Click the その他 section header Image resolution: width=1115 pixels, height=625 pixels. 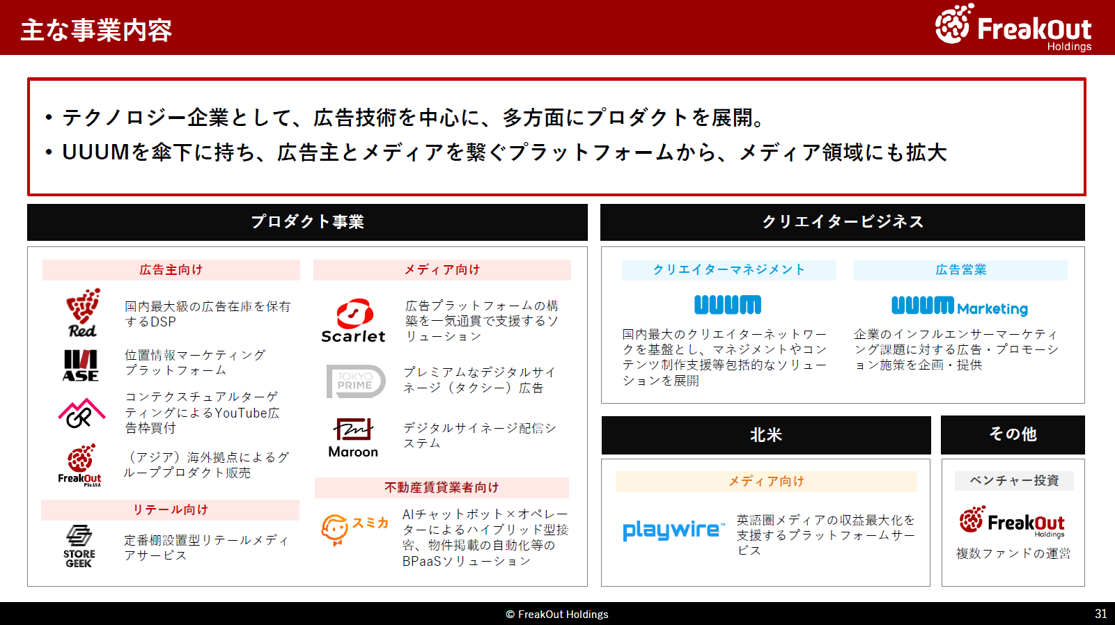[1013, 434]
